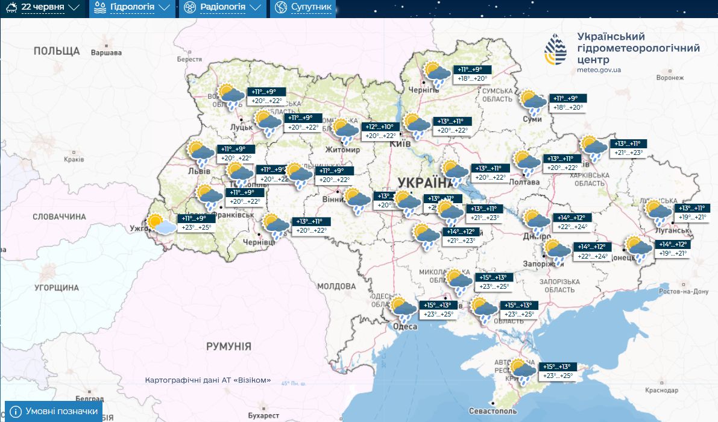Click the Uzhhorod partly cloudy weather icon
718x422 pixels.
(161, 224)
